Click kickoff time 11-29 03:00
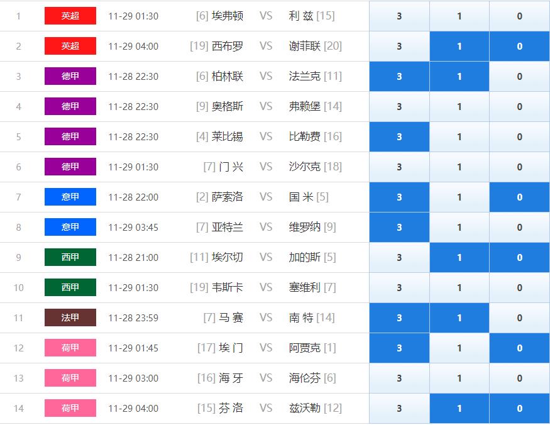 (133, 378)
